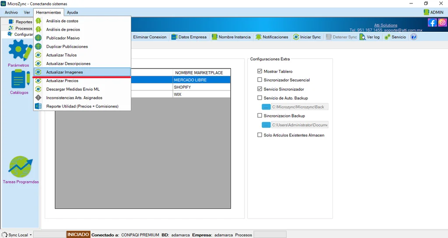This screenshot has width=448, height=238.
Task: Open the Ver menu
Action: (x=27, y=12)
